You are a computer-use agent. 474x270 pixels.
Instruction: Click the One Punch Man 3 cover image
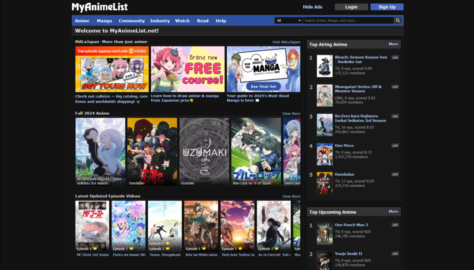pyautogui.click(x=324, y=233)
